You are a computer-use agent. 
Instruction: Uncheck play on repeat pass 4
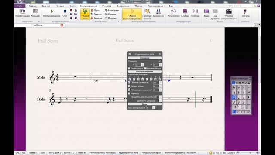click(x=143, y=79)
